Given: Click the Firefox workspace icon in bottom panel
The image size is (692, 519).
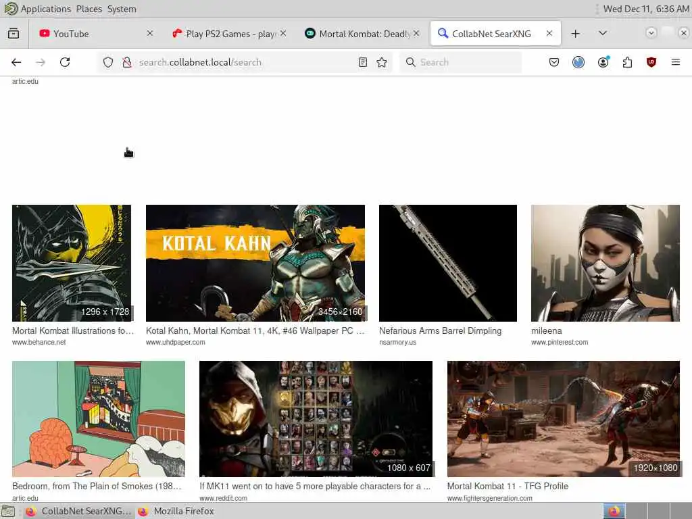Looking at the screenshot, I should [x=614, y=511].
